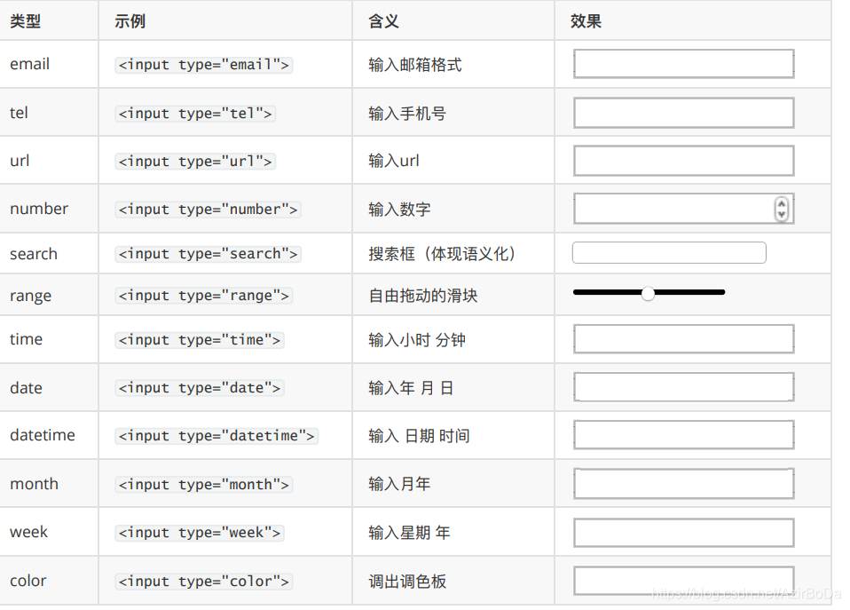The image size is (850, 610).
Task: Click the text 调出调色板
Action: pyautogui.click(x=407, y=582)
